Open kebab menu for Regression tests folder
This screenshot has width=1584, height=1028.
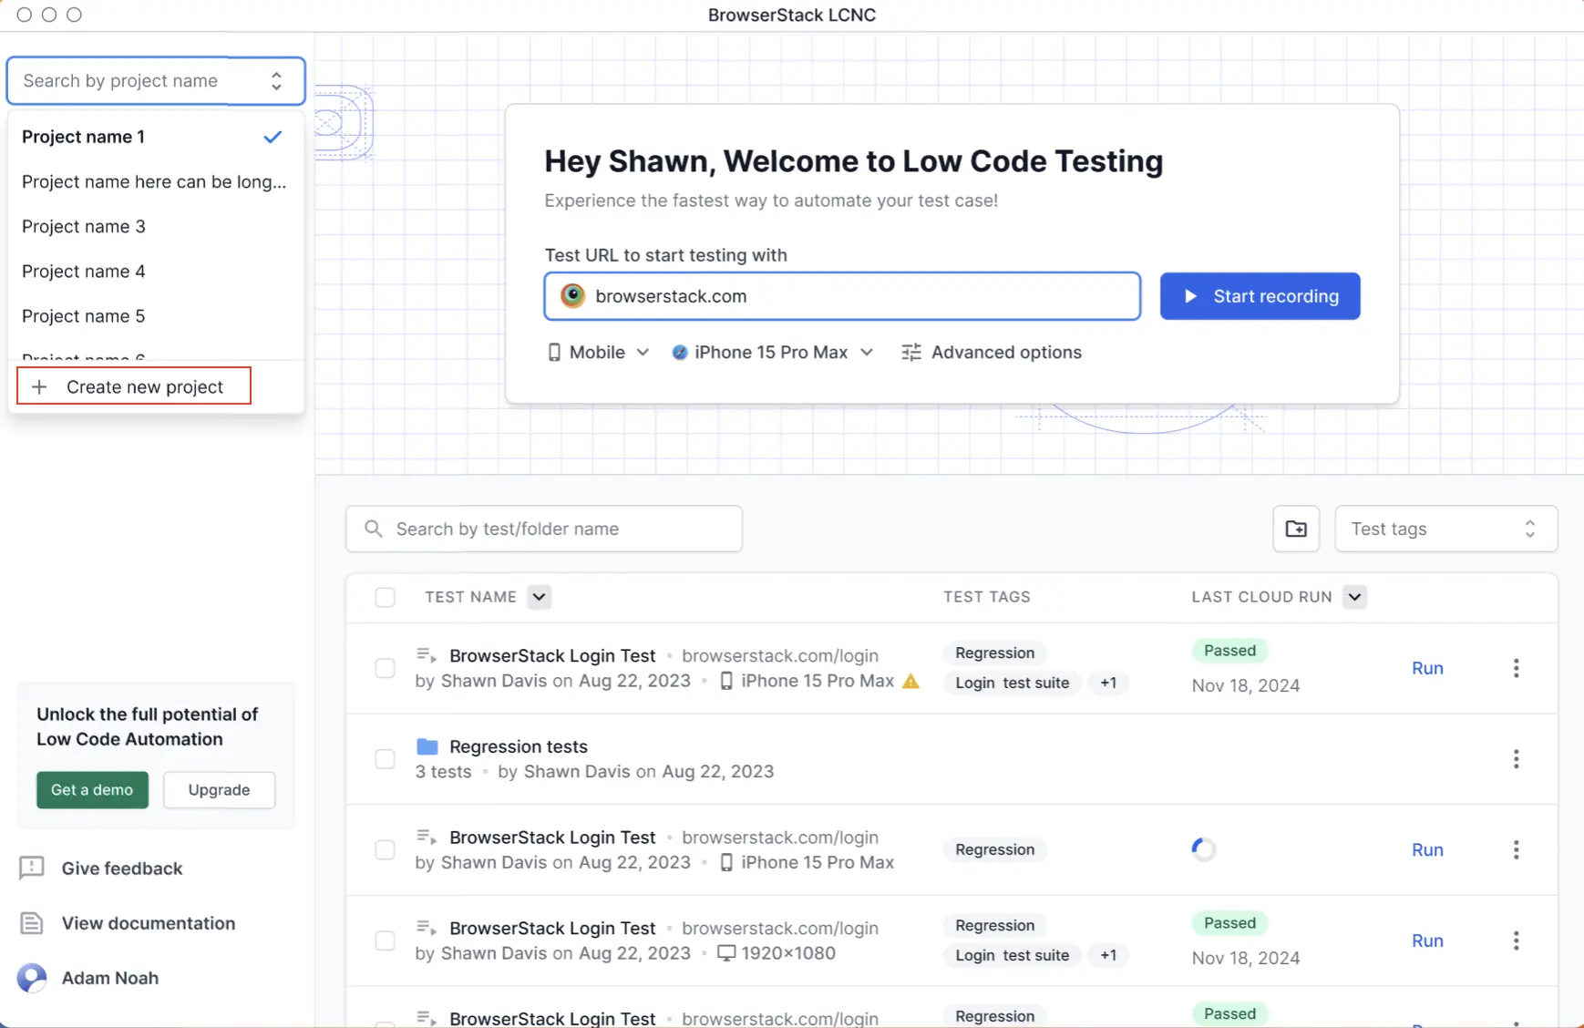(1516, 759)
